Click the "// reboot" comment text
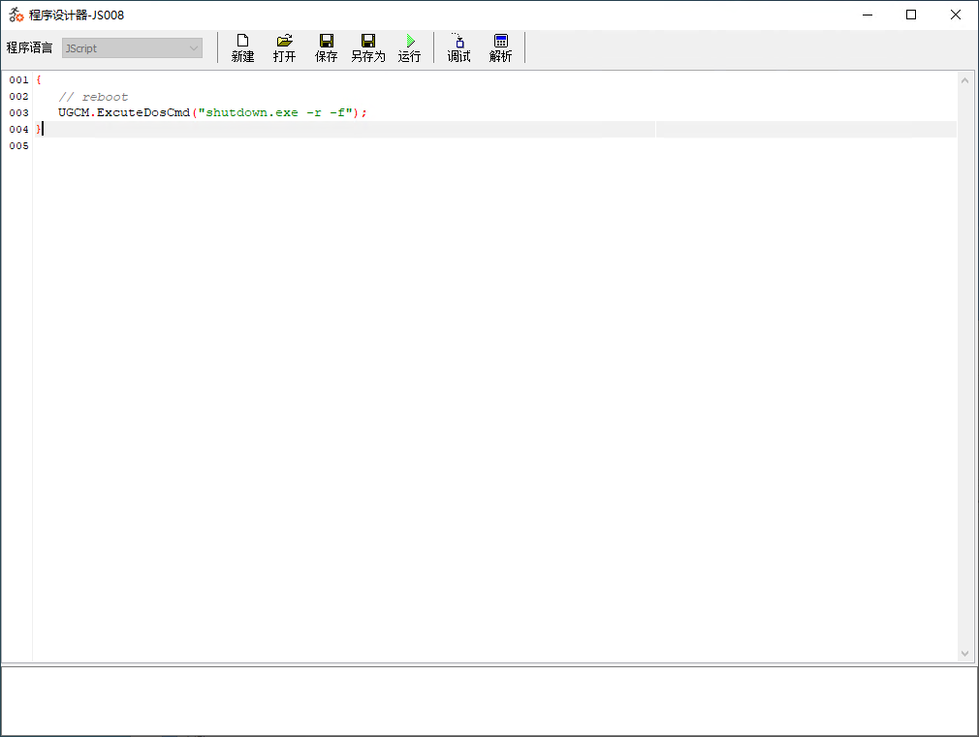 click(93, 97)
